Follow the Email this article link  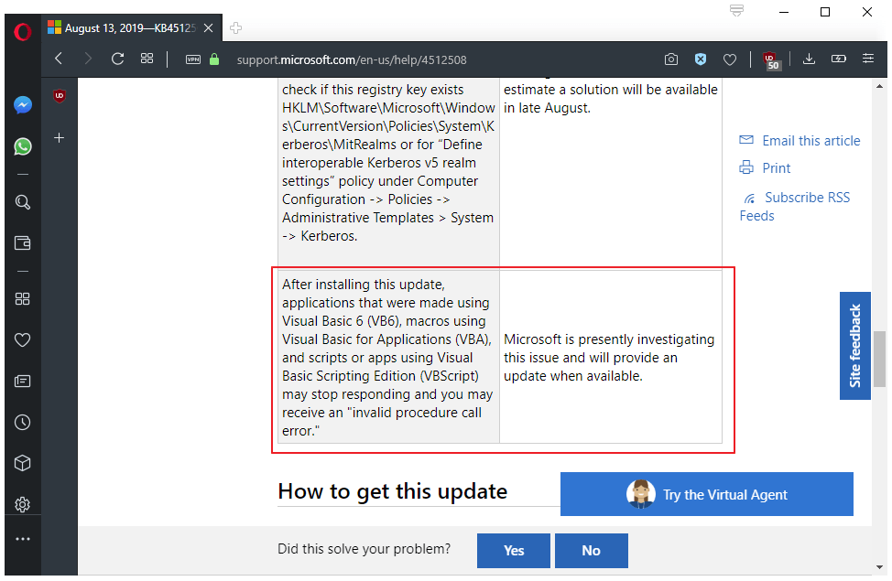[x=810, y=140]
